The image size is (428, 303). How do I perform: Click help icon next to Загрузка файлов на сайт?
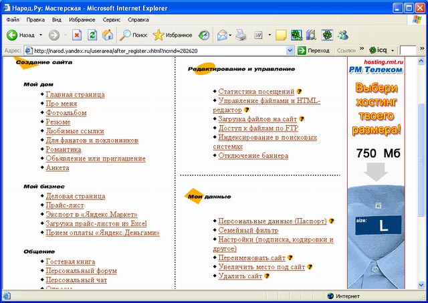tap(302, 119)
